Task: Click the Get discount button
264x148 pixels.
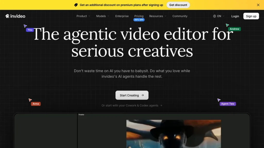Action: pyautogui.click(x=178, y=5)
